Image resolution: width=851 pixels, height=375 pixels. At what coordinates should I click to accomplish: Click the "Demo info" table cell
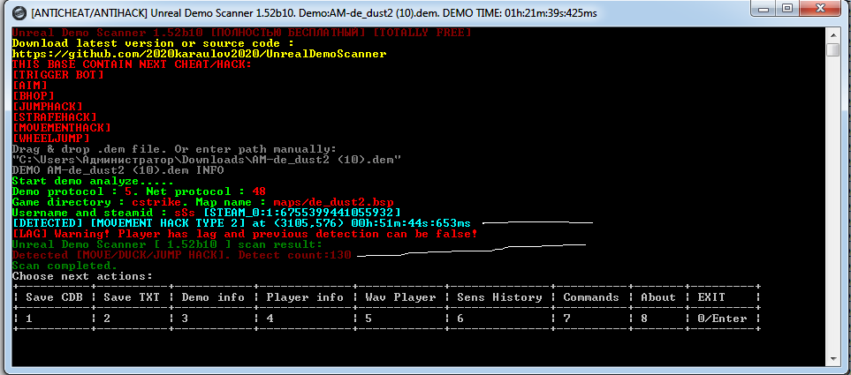[x=212, y=297]
